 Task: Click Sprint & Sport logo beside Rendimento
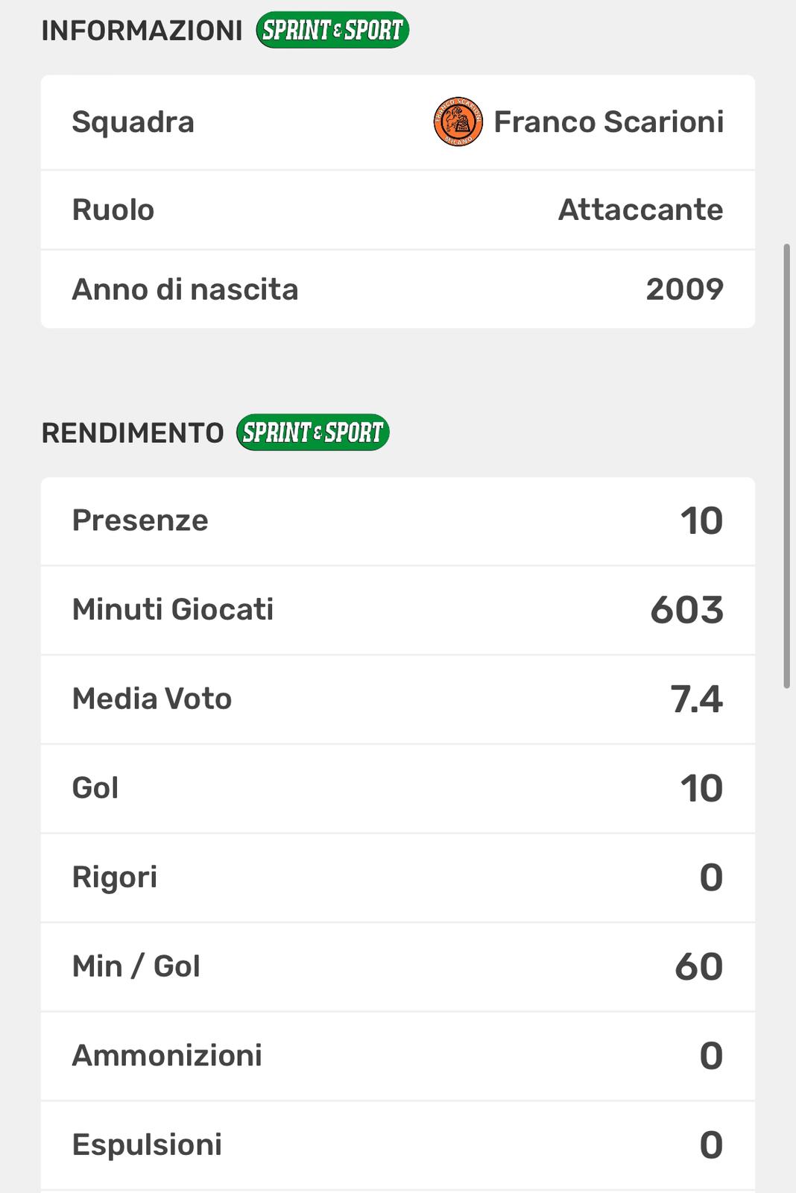pos(313,432)
